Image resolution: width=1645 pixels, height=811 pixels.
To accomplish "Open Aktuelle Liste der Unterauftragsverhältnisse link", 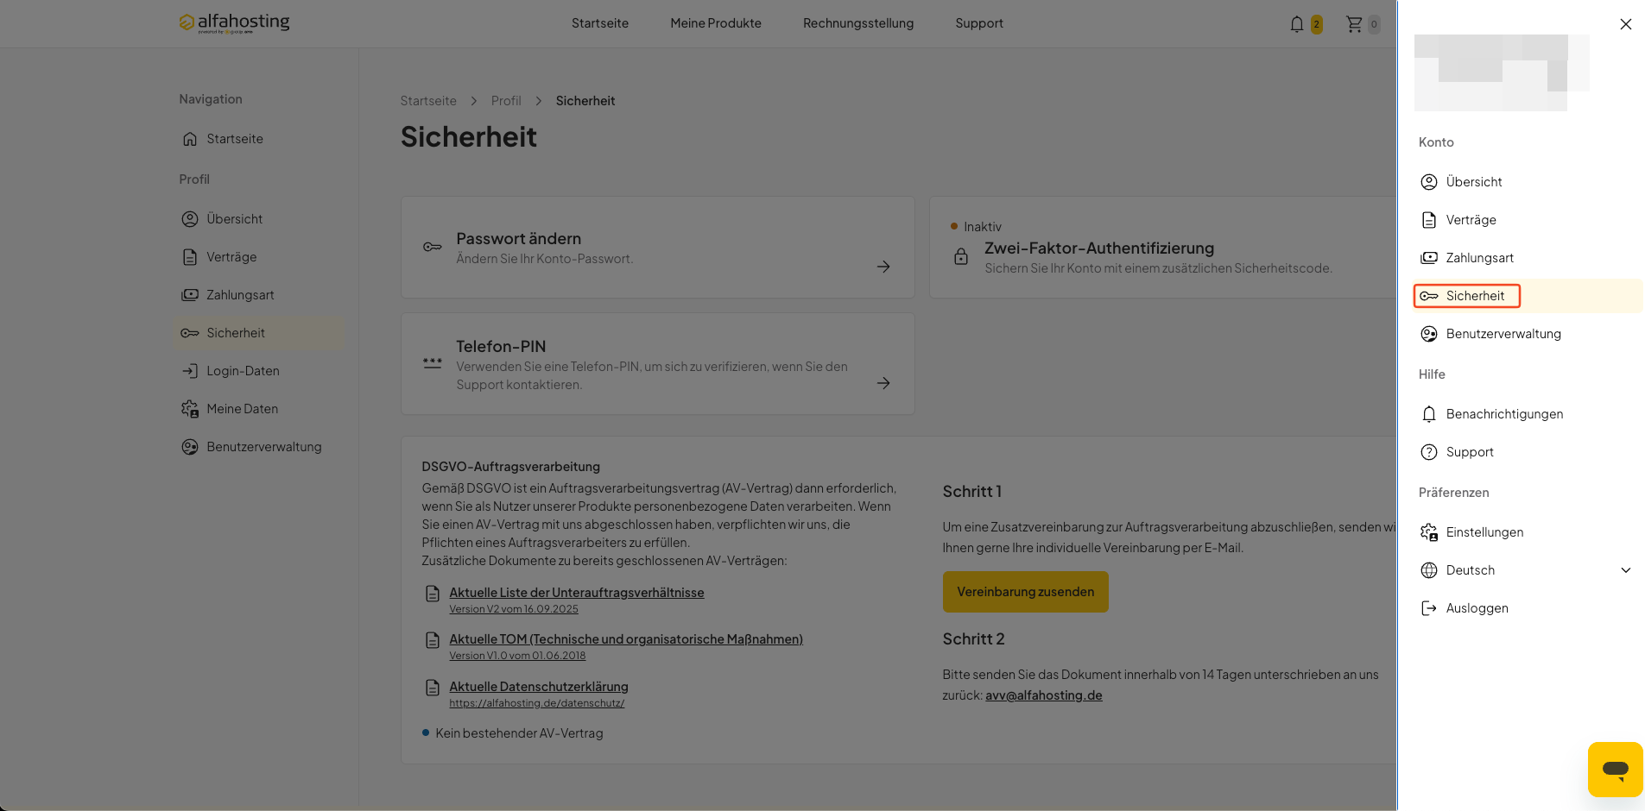I will [577, 593].
